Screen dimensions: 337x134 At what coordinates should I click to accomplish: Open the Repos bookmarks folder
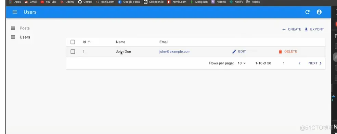(x=253, y=2)
